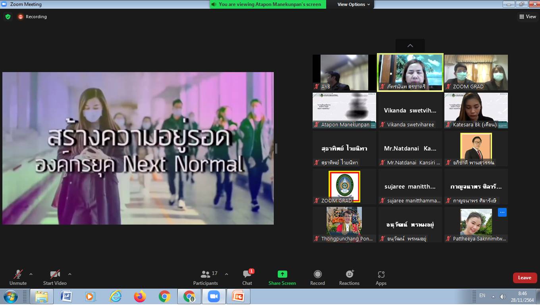Open Firefox from the Windows taskbar
The width and height of the screenshot is (540, 307).
(140, 296)
